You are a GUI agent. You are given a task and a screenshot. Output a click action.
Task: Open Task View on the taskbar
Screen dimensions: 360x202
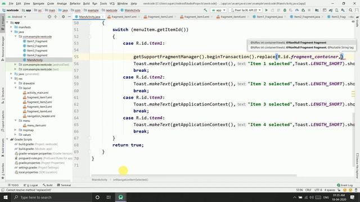[109, 197]
